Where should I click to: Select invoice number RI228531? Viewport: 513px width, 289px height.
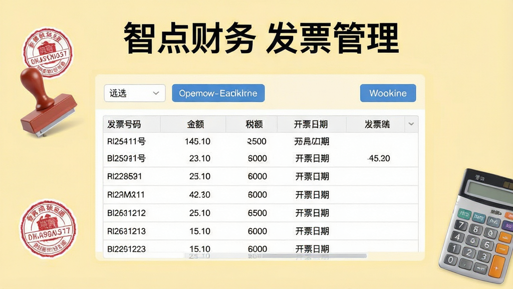click(x=124, y=177)
